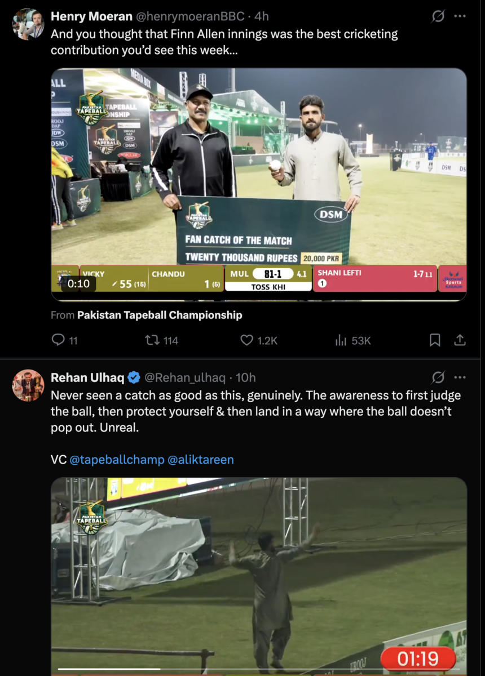Retweet Henry Moeran's post
Viewport: 485px width, 676px height.
coord(152,340)
